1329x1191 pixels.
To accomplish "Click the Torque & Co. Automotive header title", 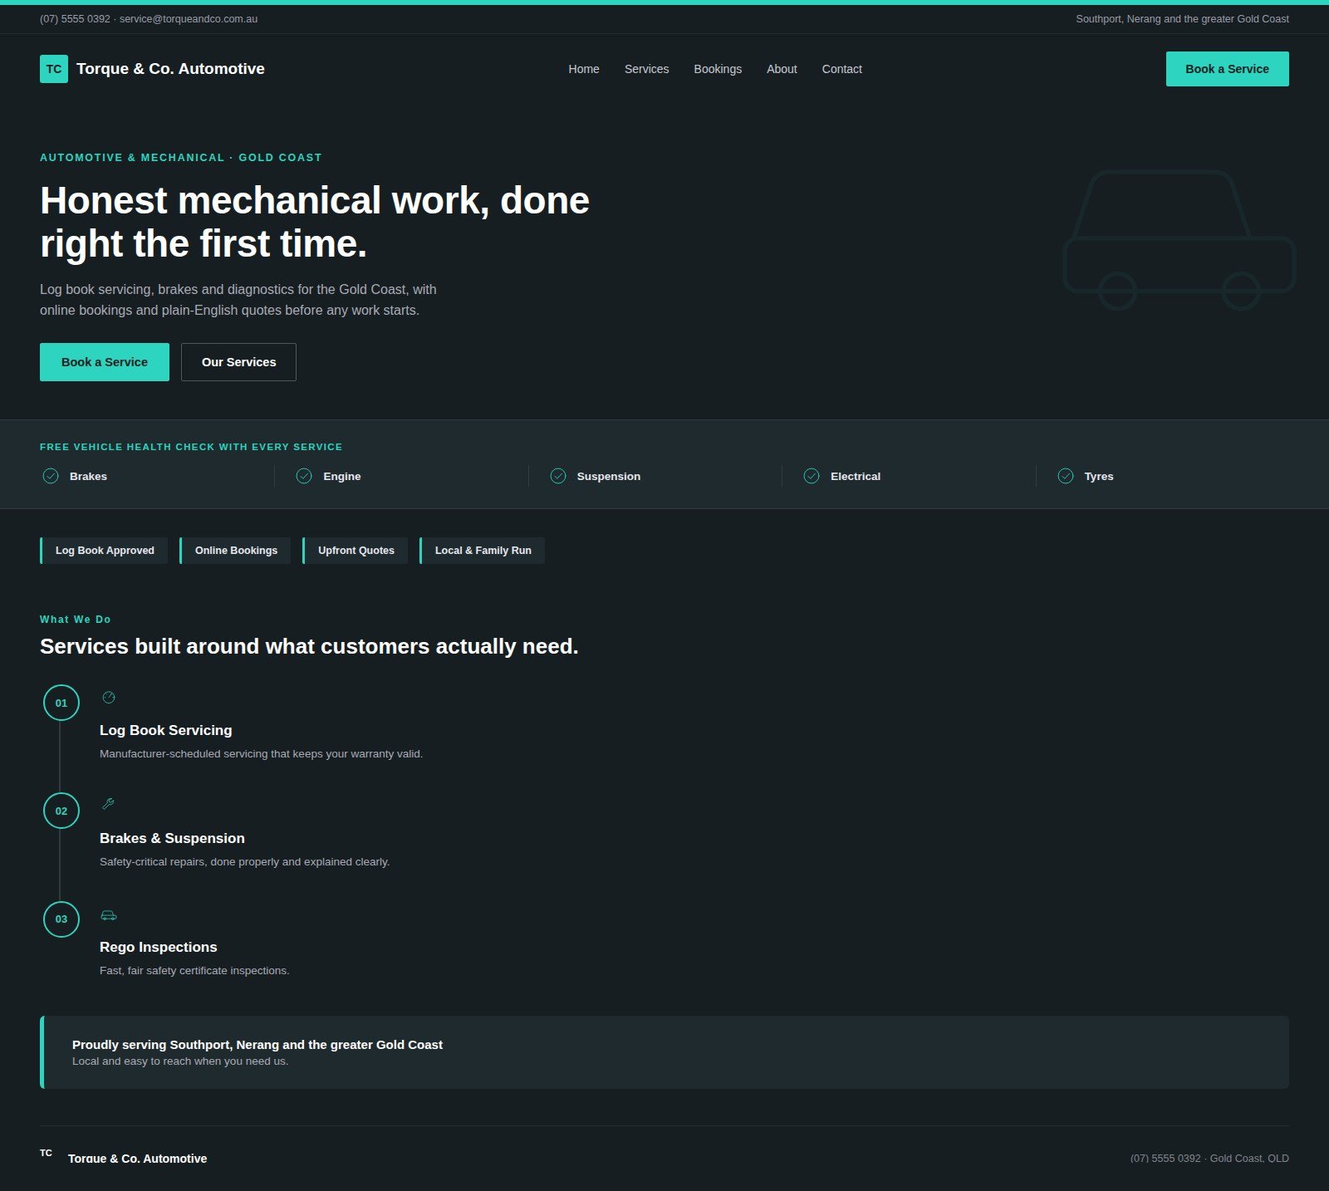I will [170, 69].
